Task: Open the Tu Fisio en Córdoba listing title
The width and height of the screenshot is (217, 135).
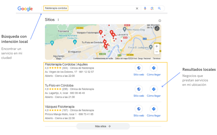Action: pos(59,85)
